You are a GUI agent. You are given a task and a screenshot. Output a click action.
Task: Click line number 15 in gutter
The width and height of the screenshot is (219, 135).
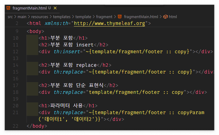pyautogui.click(x=15, y=72)
